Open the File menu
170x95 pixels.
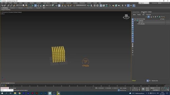coord(2,3)
